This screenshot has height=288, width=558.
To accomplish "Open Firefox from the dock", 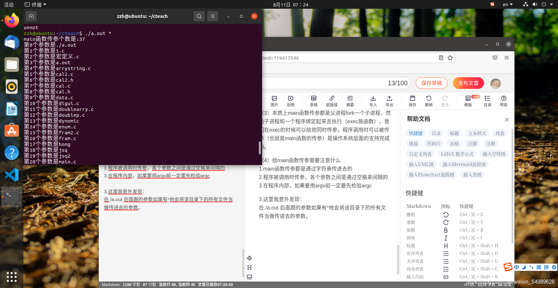I will pos(12,20).
